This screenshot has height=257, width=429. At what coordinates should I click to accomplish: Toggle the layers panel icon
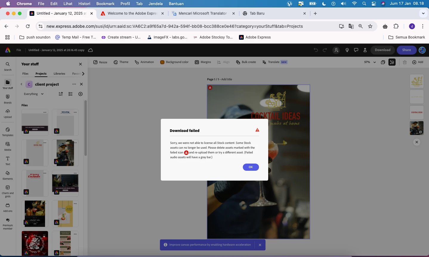click(392, 62)
